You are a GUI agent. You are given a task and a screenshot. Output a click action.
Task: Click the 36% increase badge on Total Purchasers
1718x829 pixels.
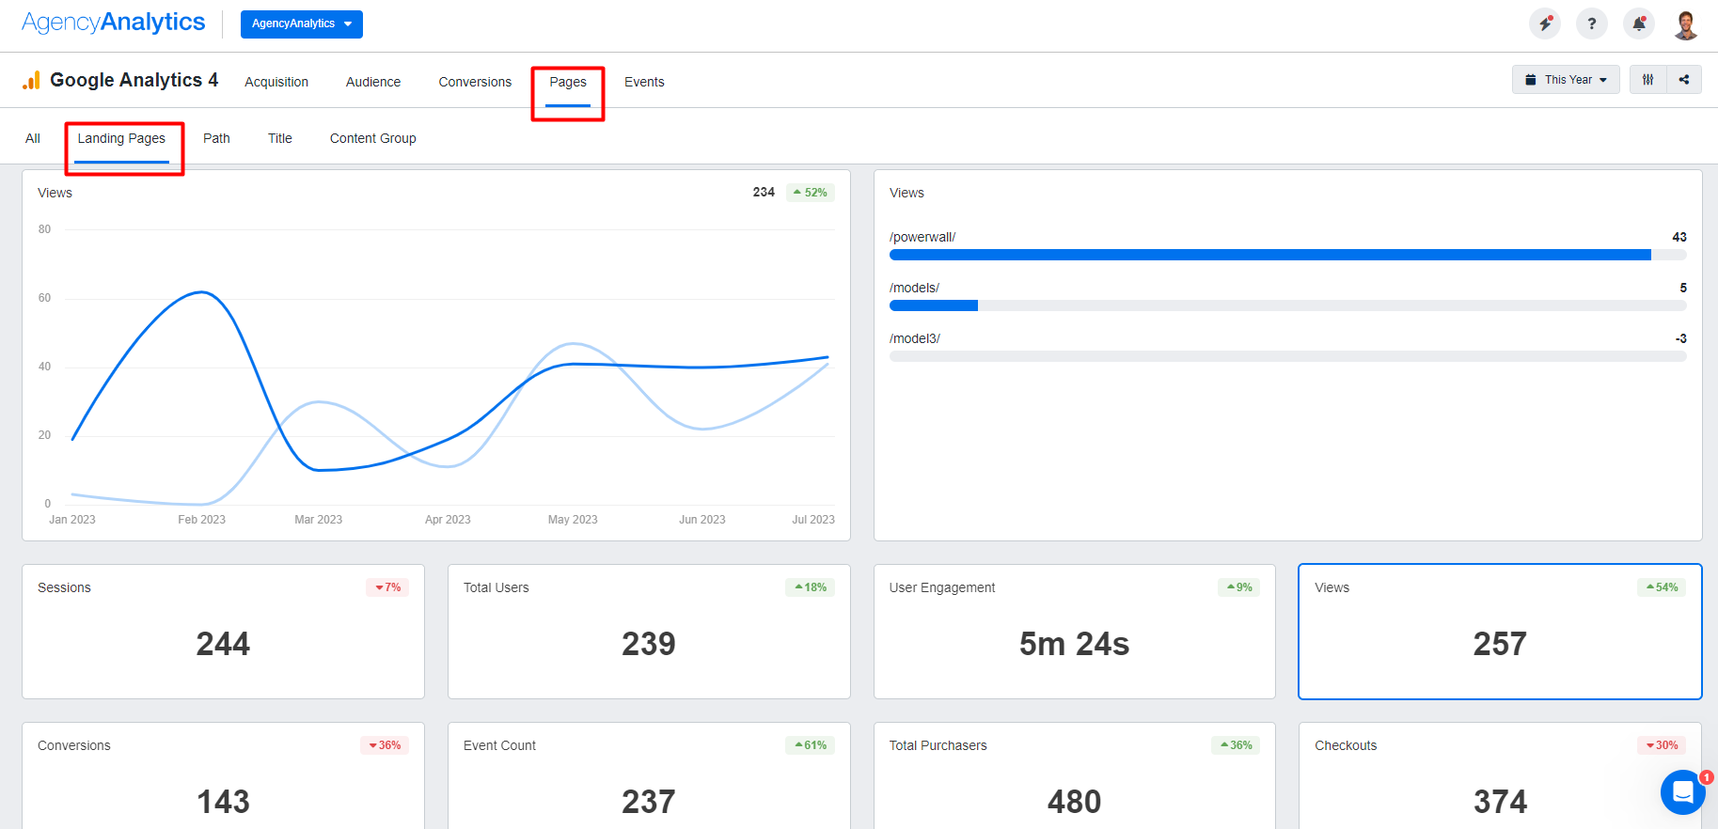coord(1236,745)
